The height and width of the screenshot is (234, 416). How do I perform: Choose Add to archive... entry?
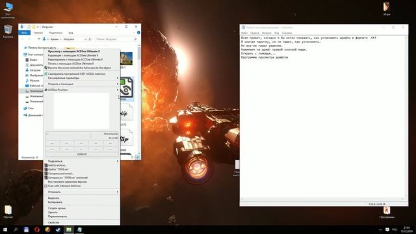coord(82,165)
